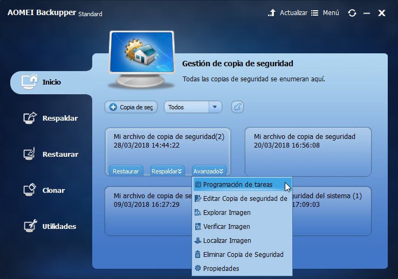Click the share/export icon button beside Todos

point(238,107)
